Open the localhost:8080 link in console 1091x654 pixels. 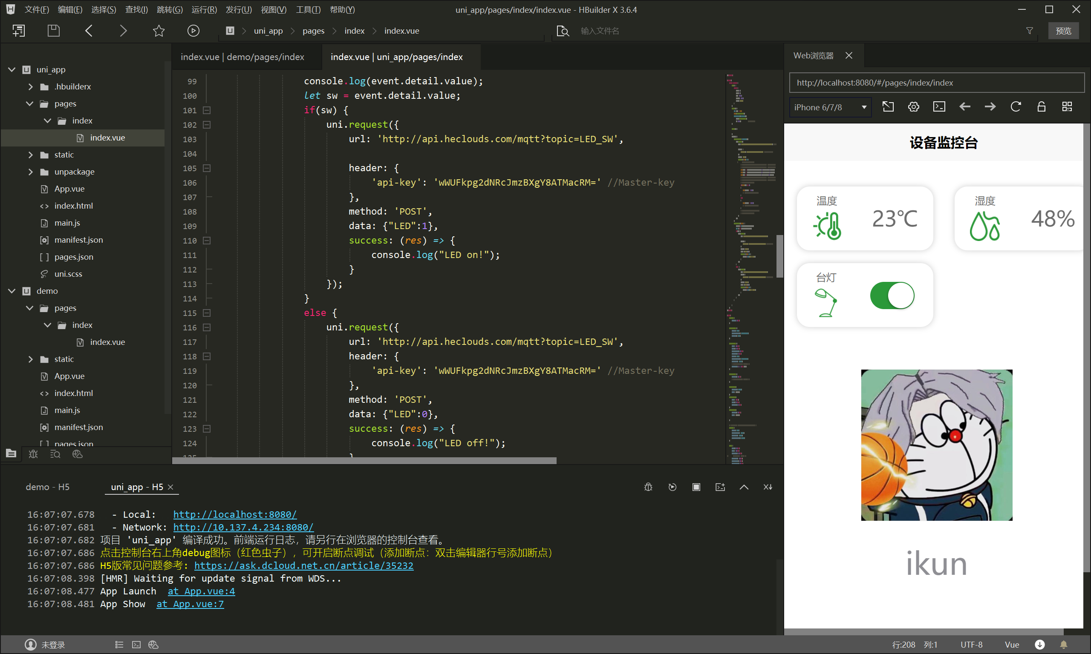234,514
